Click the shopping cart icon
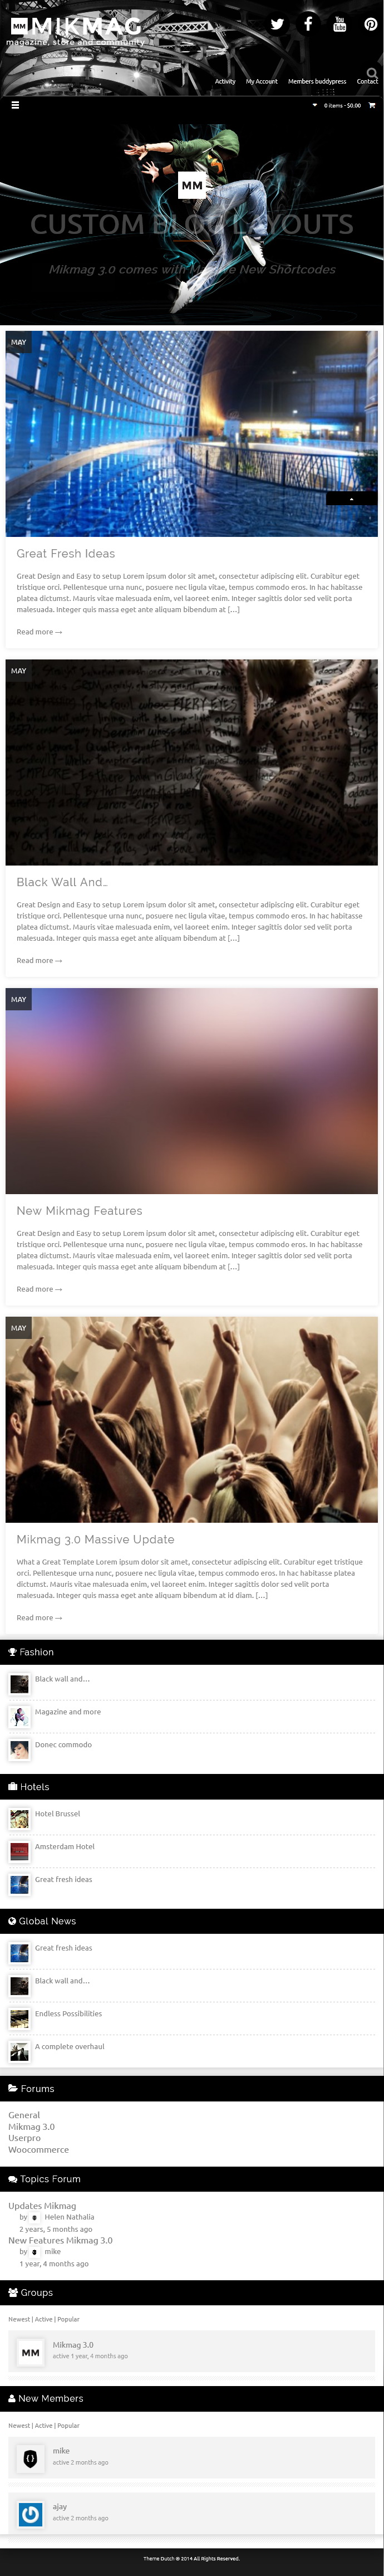384x2576 pixels. click(x=372, y=105)
